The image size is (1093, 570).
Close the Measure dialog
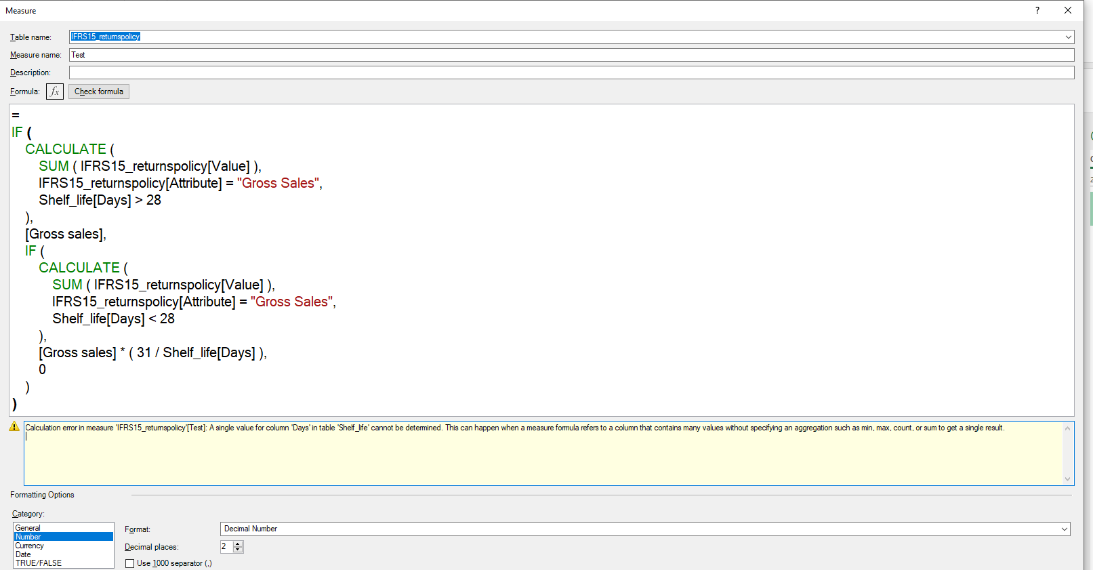(x=1068, y=10)
